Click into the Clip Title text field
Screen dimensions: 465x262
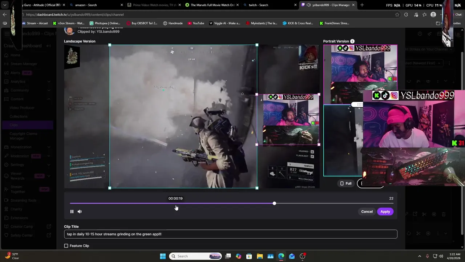pos(231,234)
